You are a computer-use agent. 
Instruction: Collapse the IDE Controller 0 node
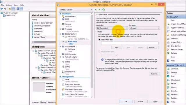coord(60,34)
